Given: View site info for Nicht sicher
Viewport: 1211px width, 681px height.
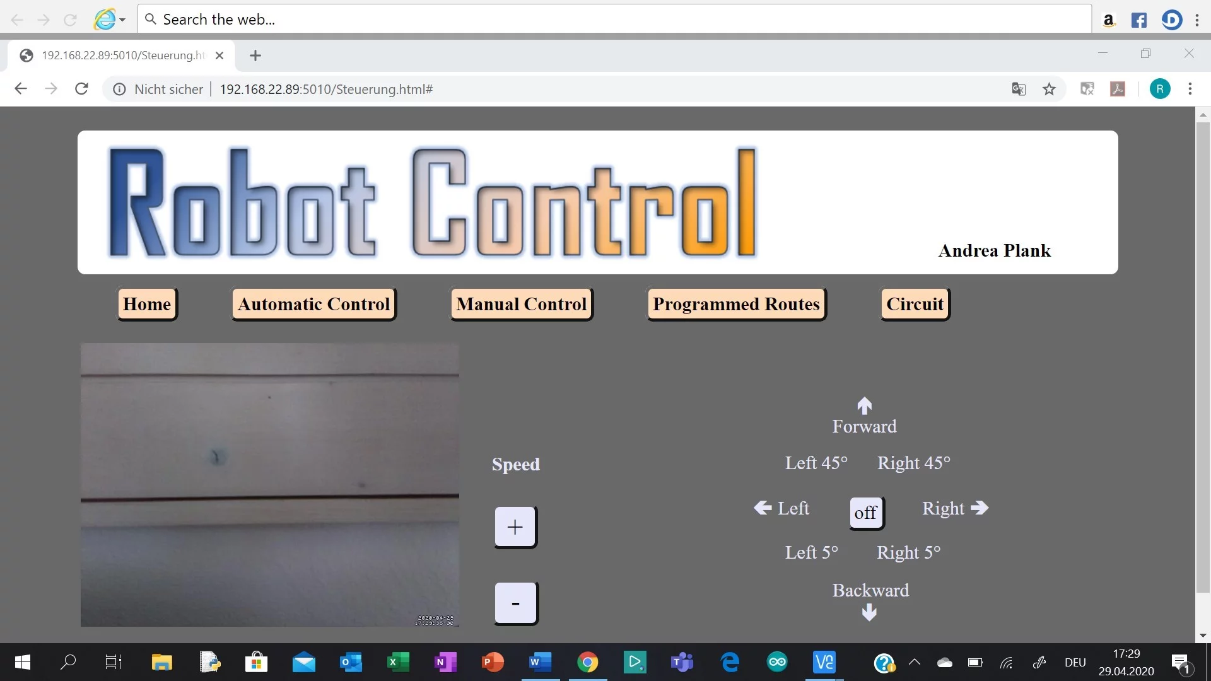Looking at the screenshot, I should 158,90.
